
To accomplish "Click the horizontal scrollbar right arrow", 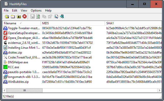I will point(159,90).
